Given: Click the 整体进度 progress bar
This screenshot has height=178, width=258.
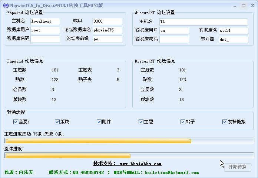Looking at the screenshot, I should point(129,155).
